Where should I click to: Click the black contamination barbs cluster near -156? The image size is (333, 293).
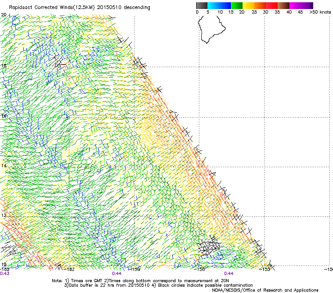tap(210, 247)
